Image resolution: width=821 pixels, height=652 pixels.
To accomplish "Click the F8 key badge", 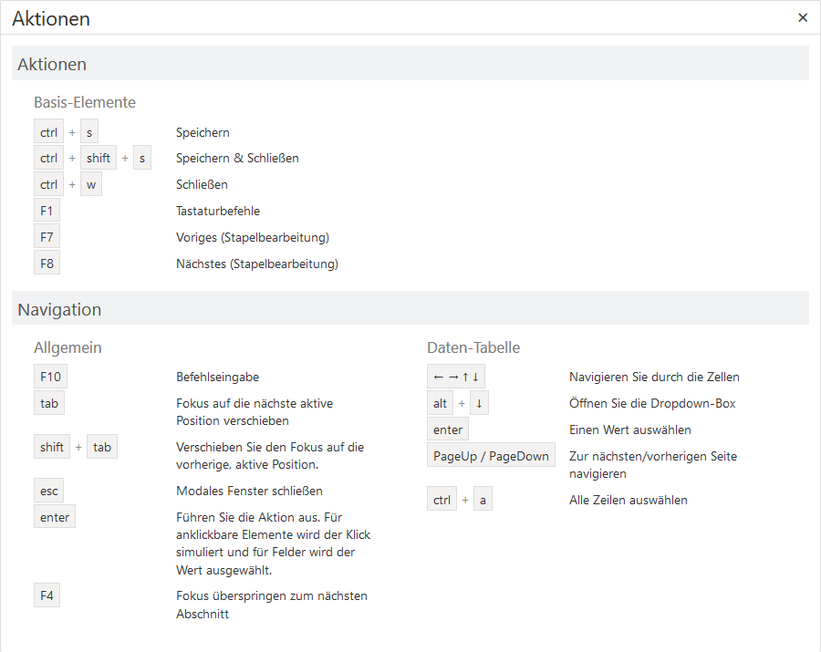I will [x=47, y=264].
